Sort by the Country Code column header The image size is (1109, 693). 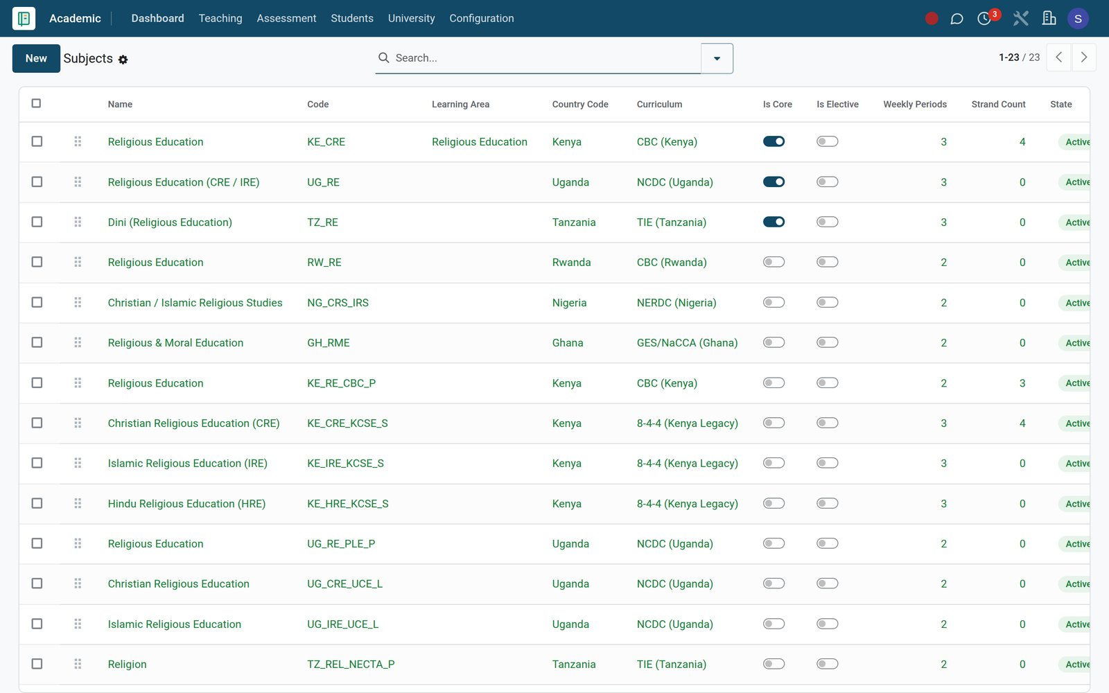[x=580, y=104]
